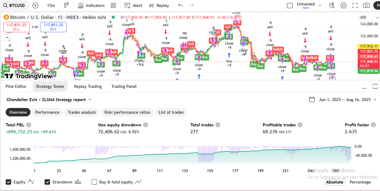Click the calendar icon beside date range

312,100
